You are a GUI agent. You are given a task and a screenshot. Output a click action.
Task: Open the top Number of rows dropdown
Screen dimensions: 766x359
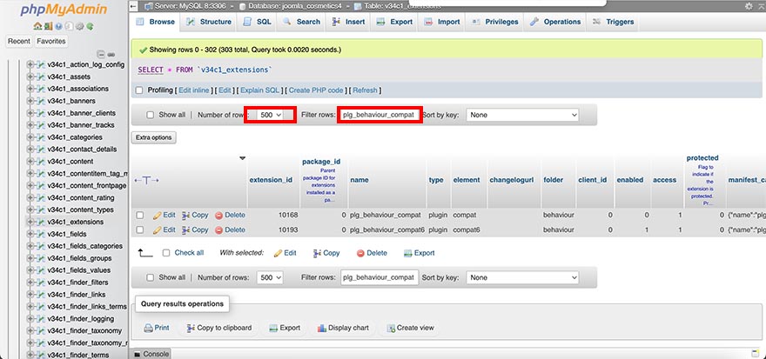[271, 115]
